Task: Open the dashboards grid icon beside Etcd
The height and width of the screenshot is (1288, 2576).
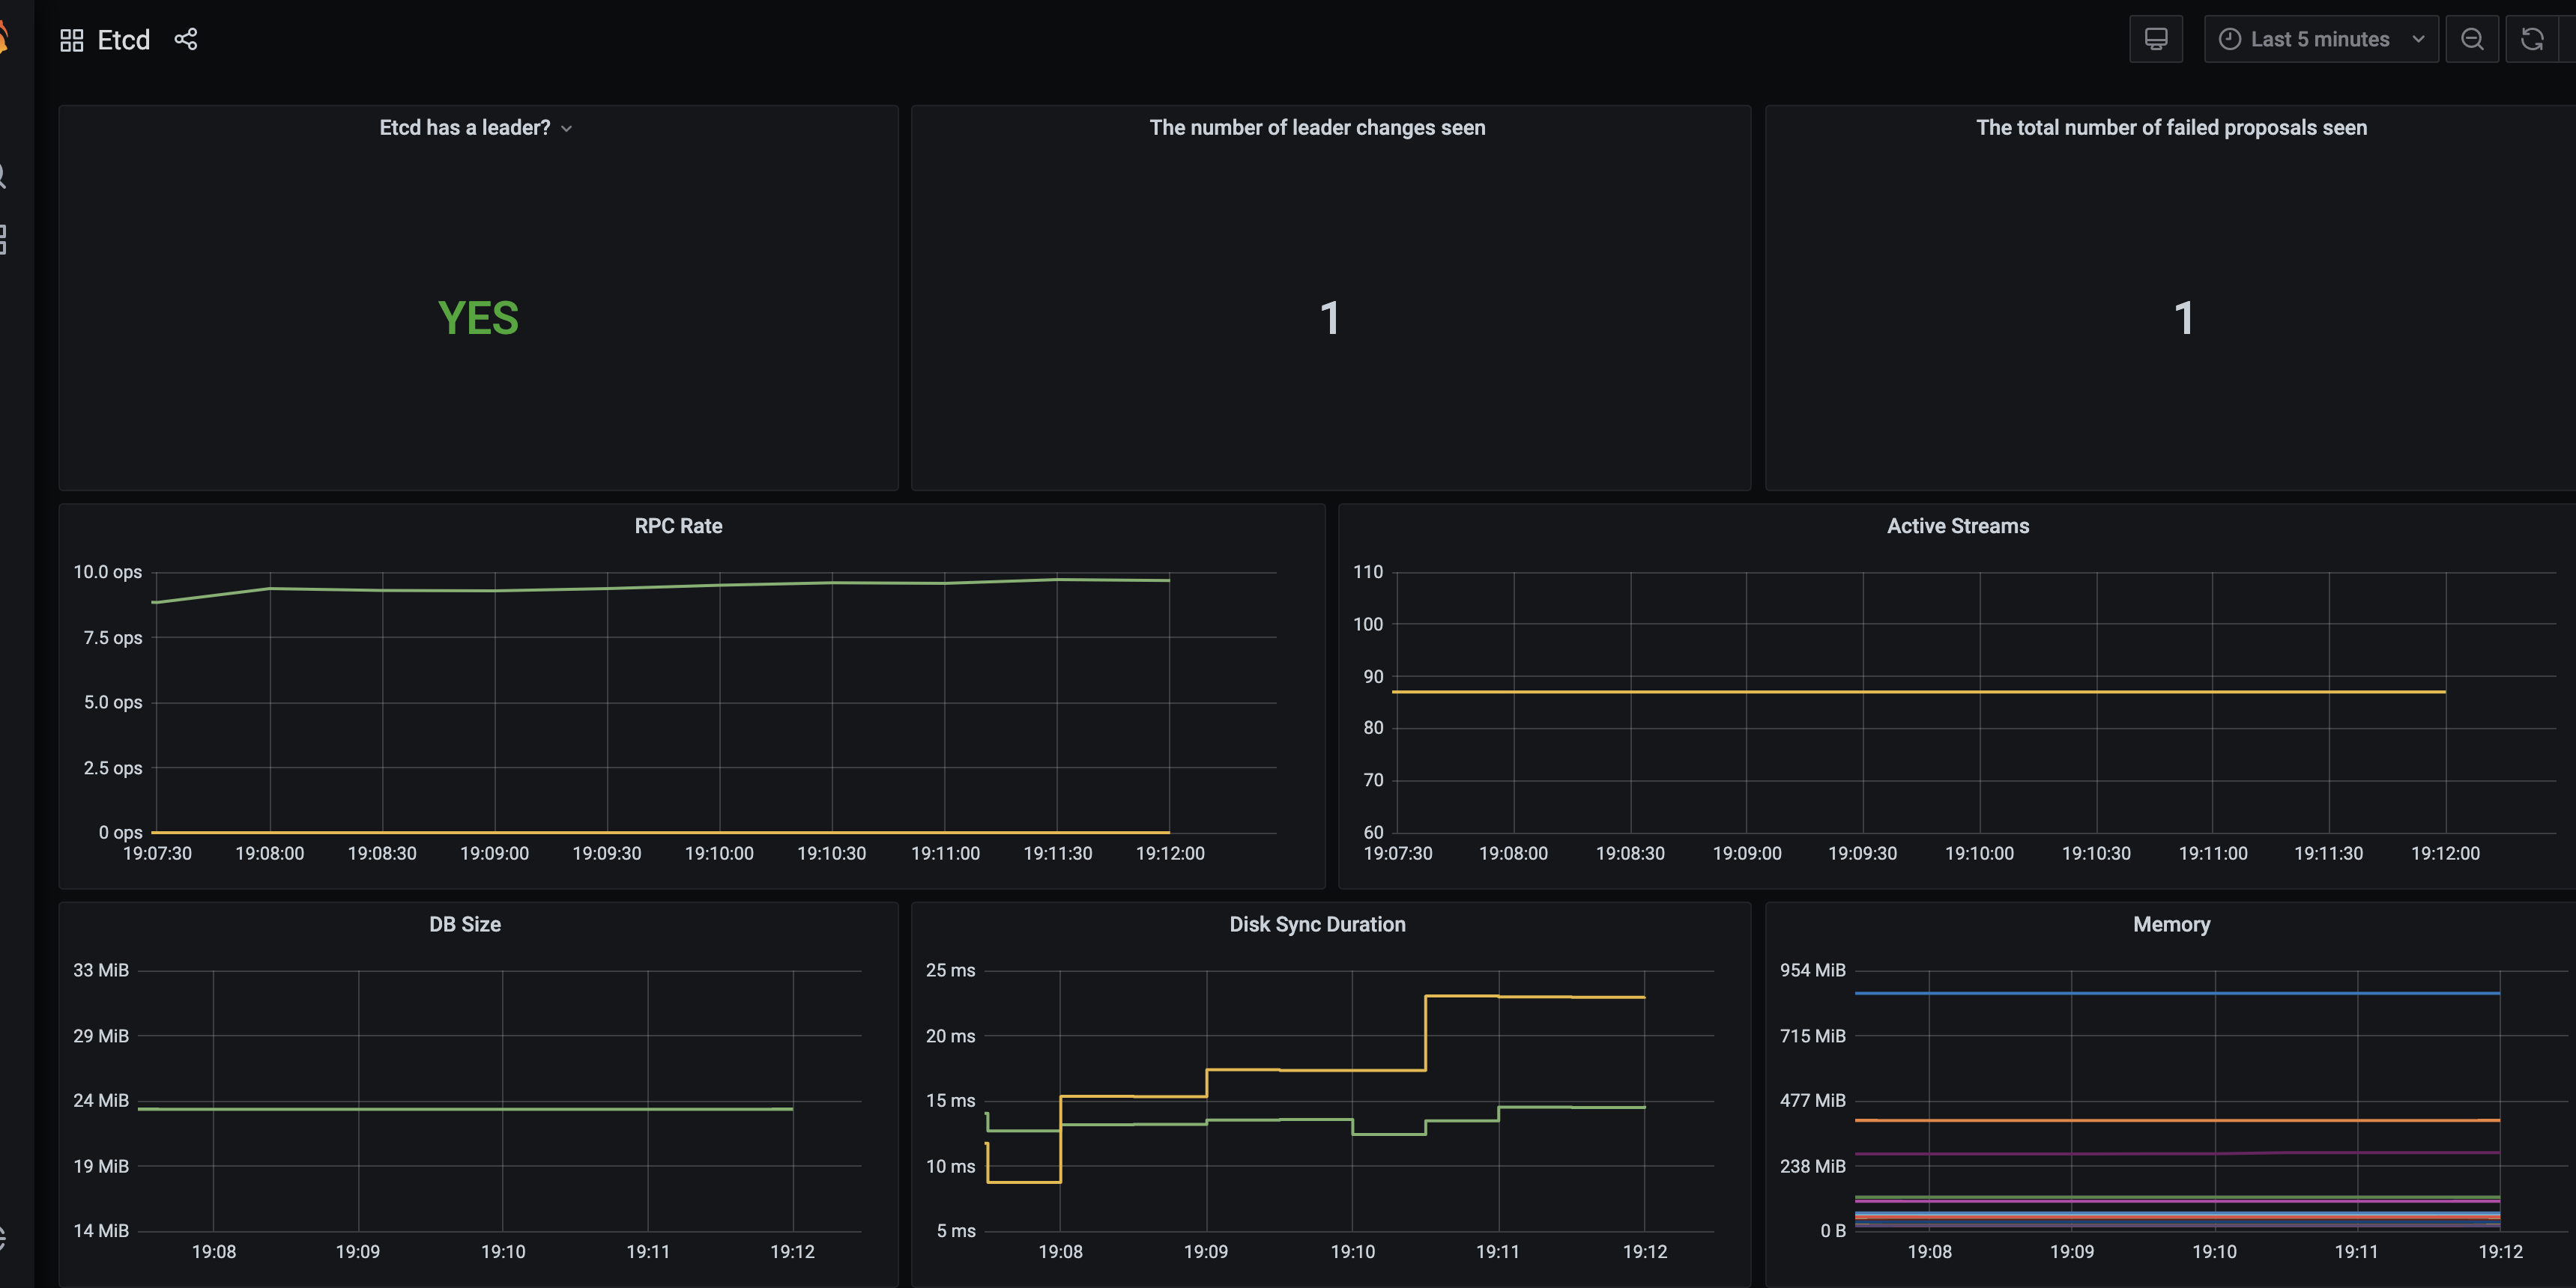Action: point(71,40)
